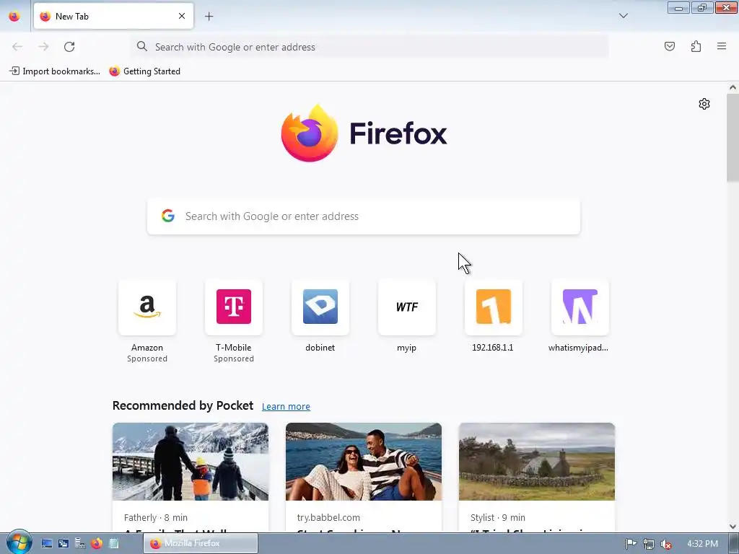The width and height of the screenshot is (739, 554).
Task: Focus the top address bar
Action: [370, 47]
